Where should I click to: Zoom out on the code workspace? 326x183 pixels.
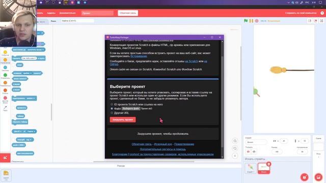pyautogui.click(x=235, y=148)
